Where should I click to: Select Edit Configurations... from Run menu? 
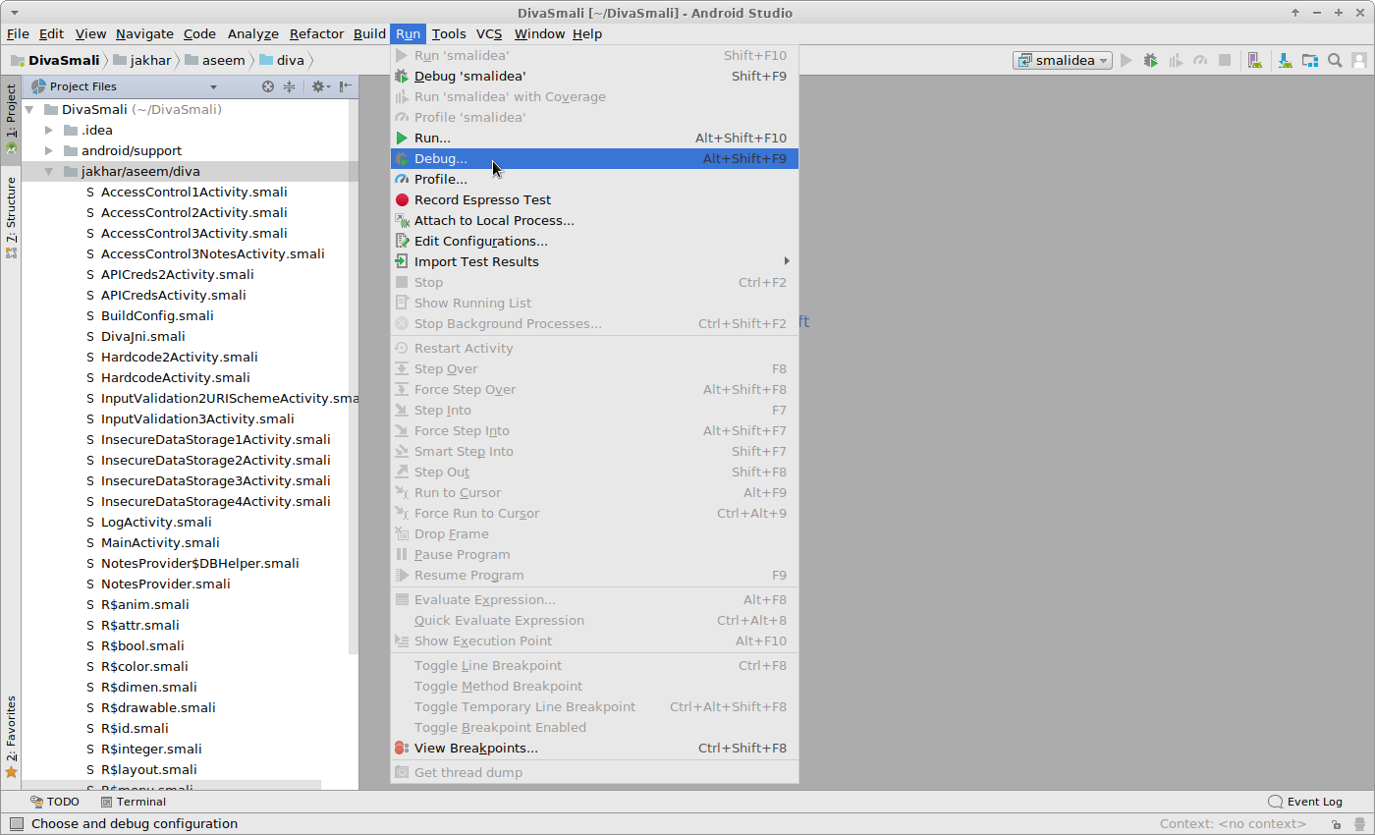[480, 241]
